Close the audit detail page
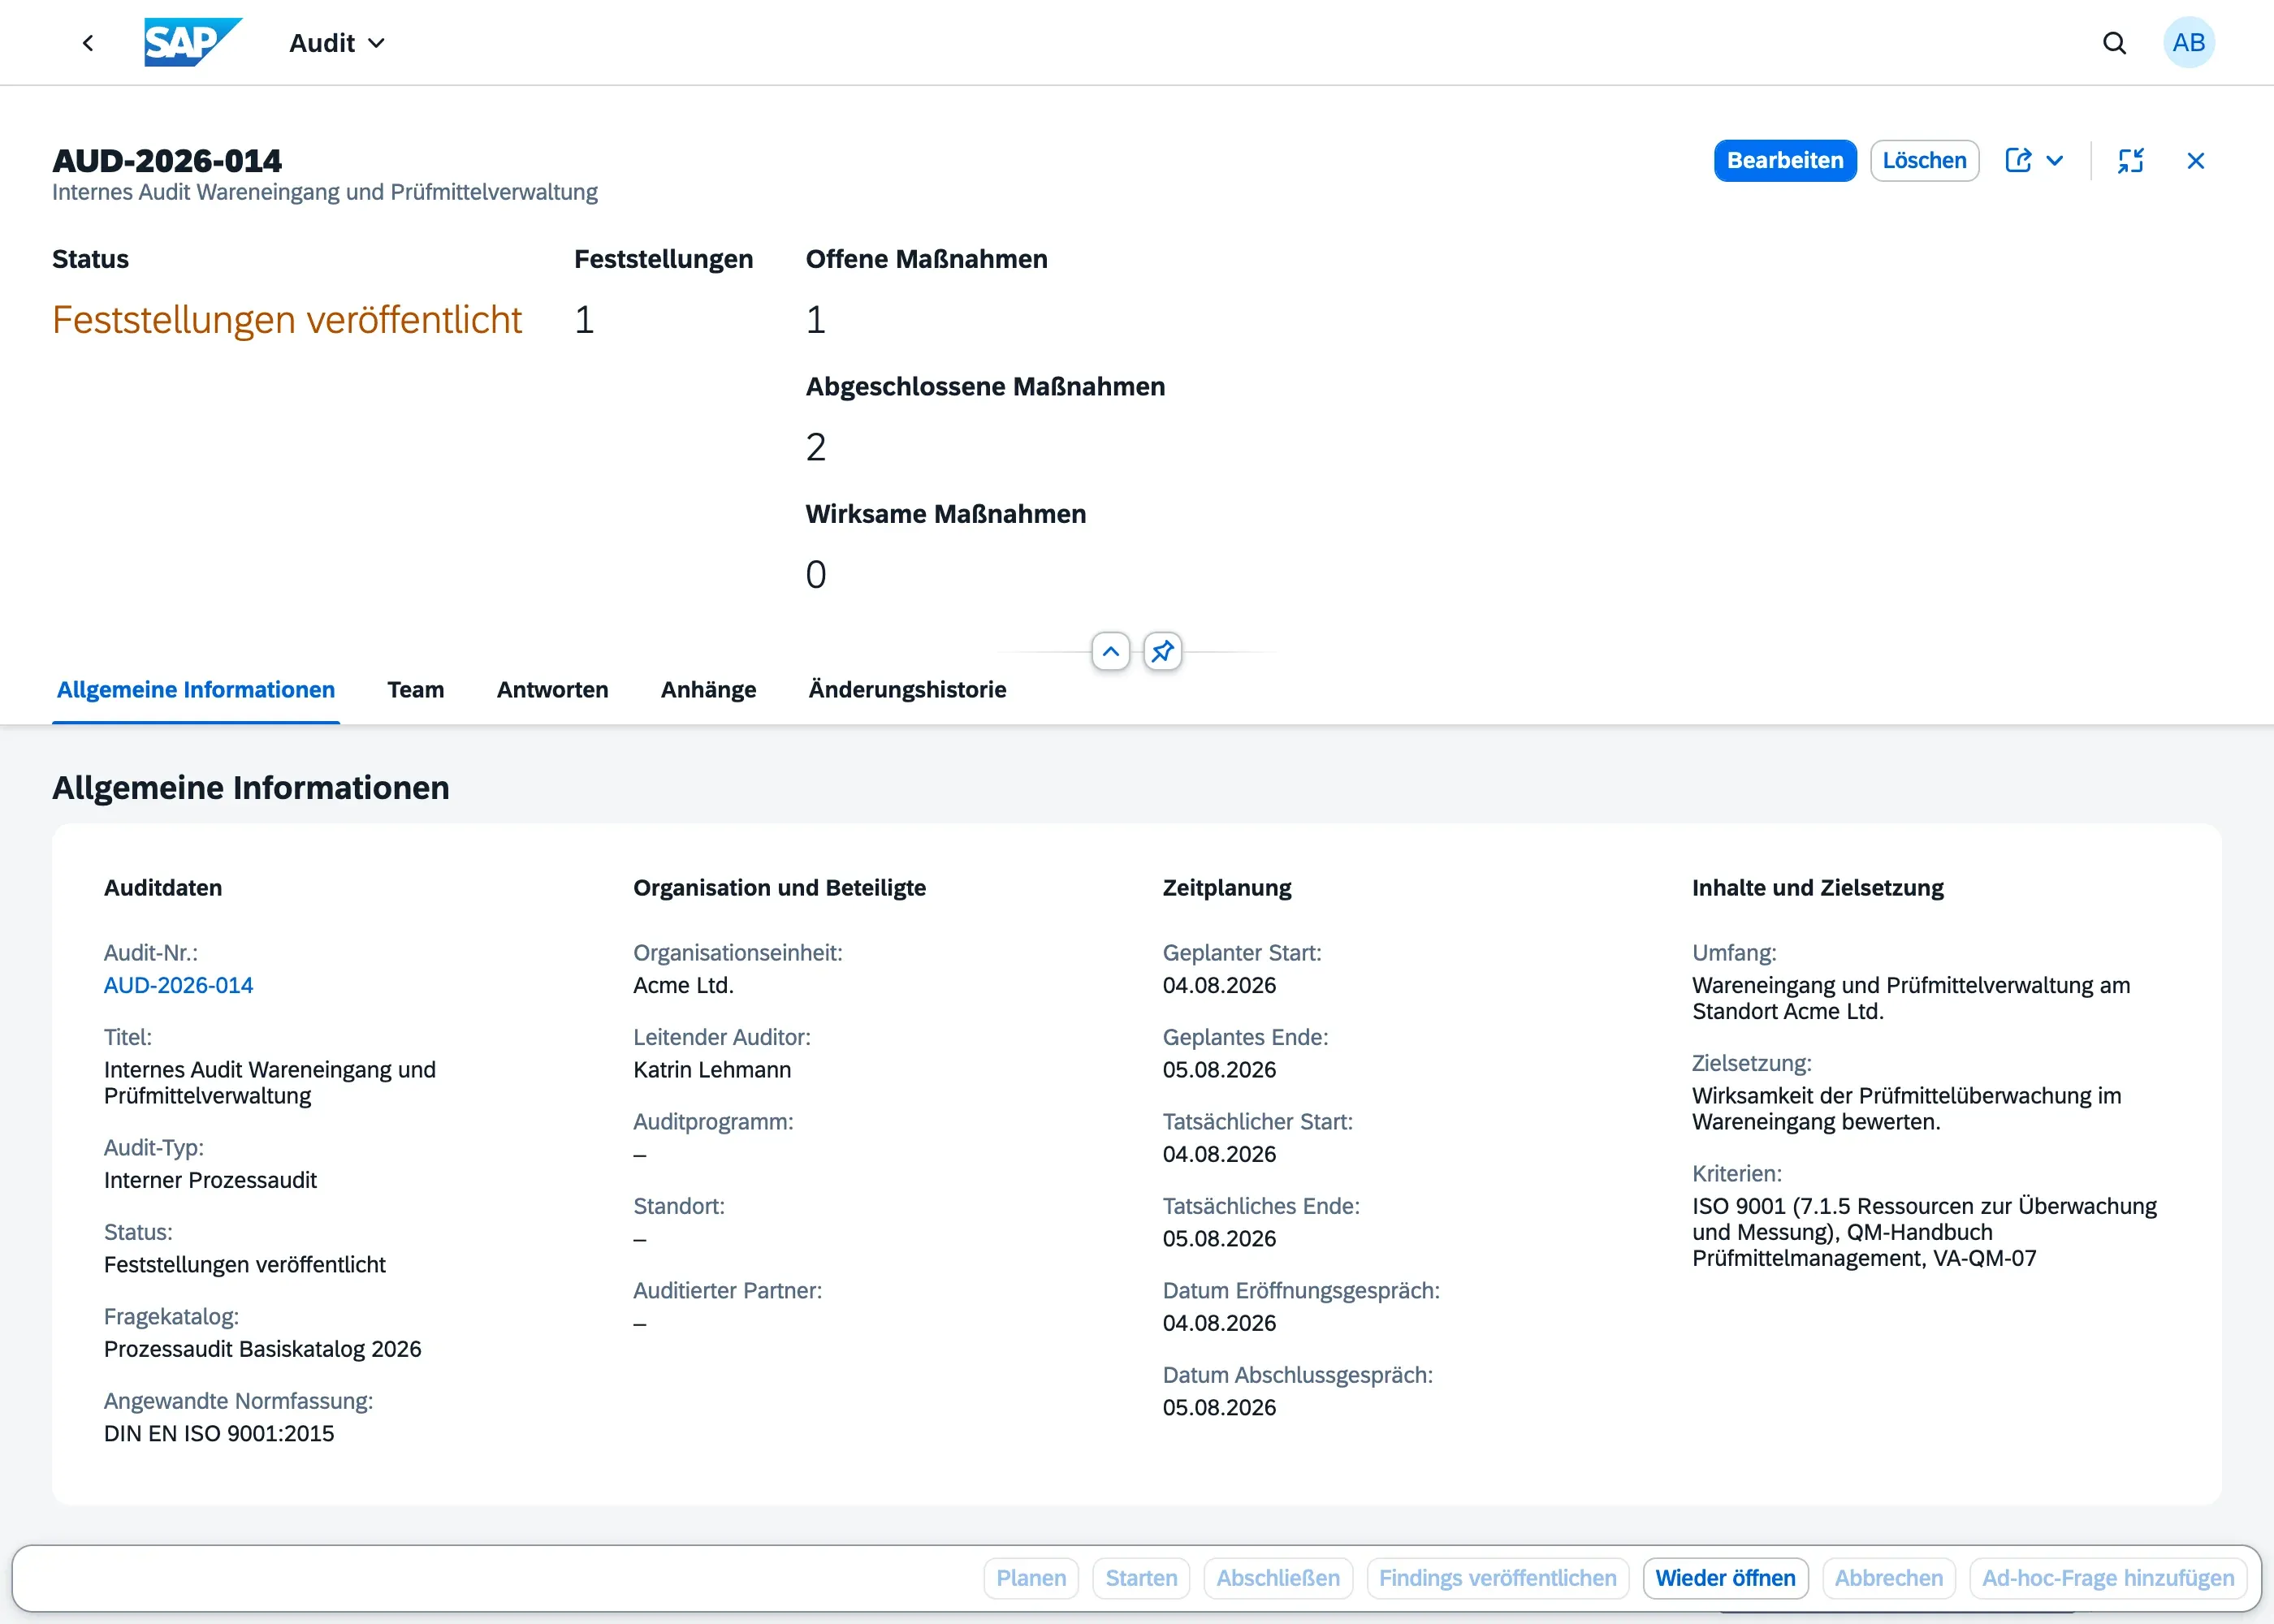This screenshot has width=2274, height=1624. tap(2195, 161)
